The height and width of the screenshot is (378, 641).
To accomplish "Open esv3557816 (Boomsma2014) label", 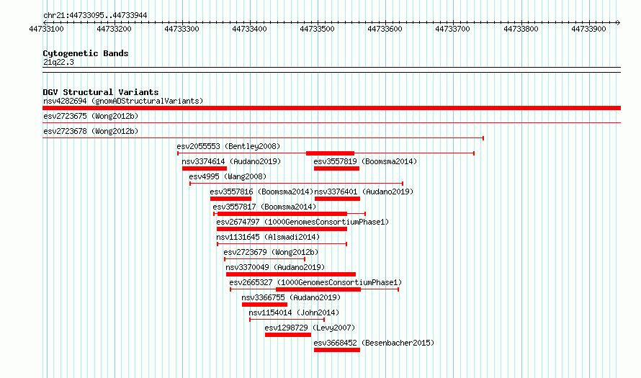I will point(261,192).
